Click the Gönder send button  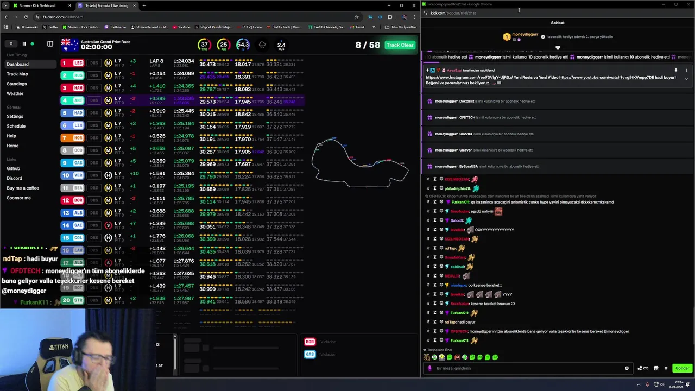point(682,368)
